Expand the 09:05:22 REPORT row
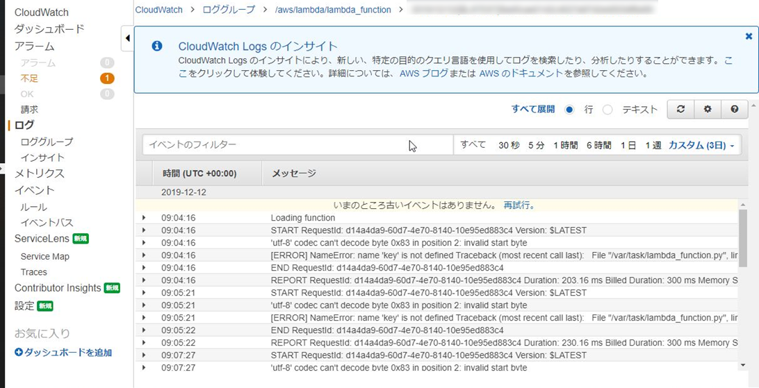 144,343
